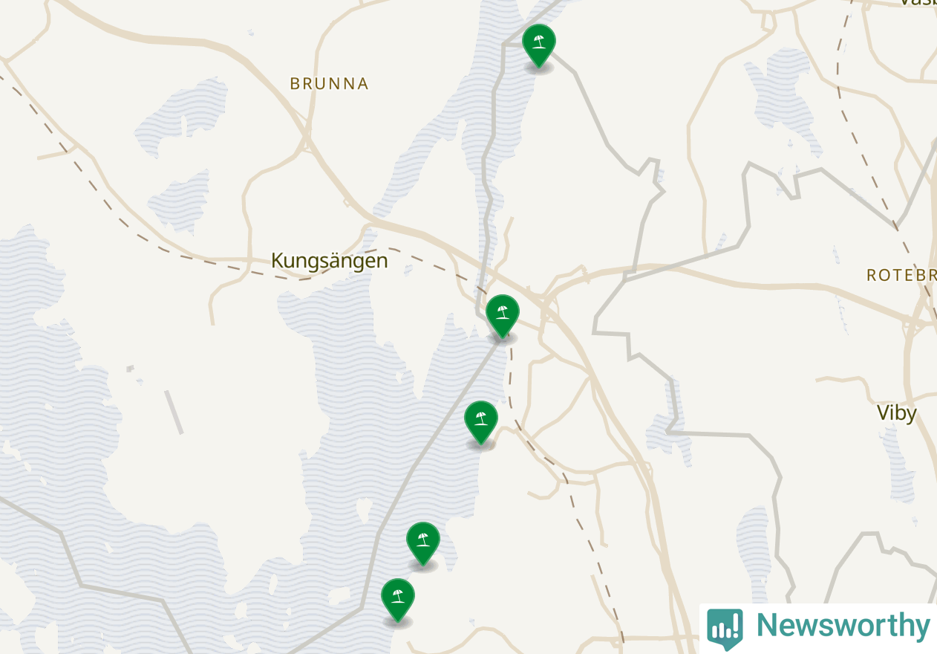This screenshot has height=654, width=937.
Task: Click the small island near second-southernmost marker
Action: click(x=364, y=512)
